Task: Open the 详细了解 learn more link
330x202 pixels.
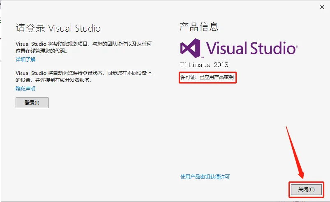Action: coord(25,59)
